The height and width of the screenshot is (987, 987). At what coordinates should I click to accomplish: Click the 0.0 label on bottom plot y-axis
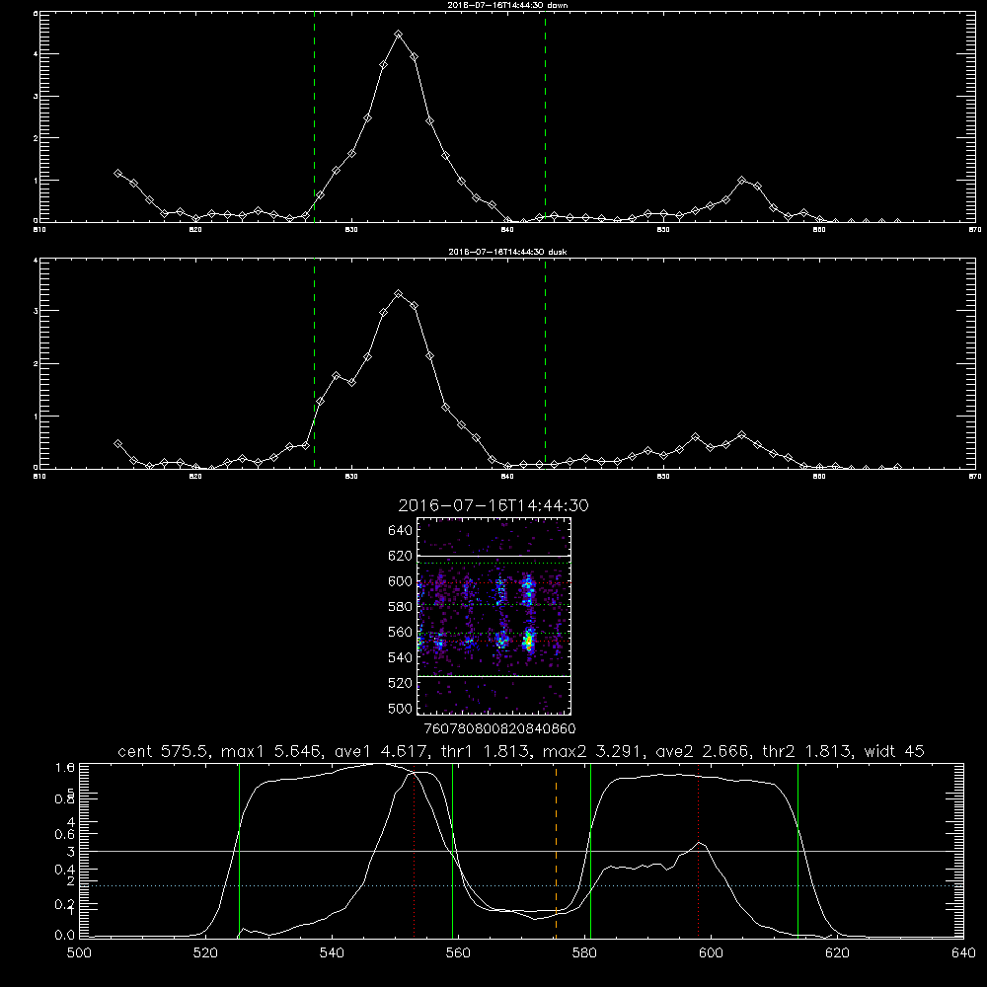pos(65,935)
